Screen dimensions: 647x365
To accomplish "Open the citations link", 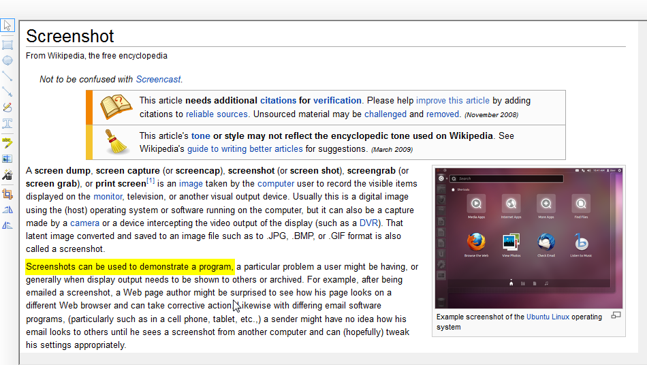I will pos(278,101).
